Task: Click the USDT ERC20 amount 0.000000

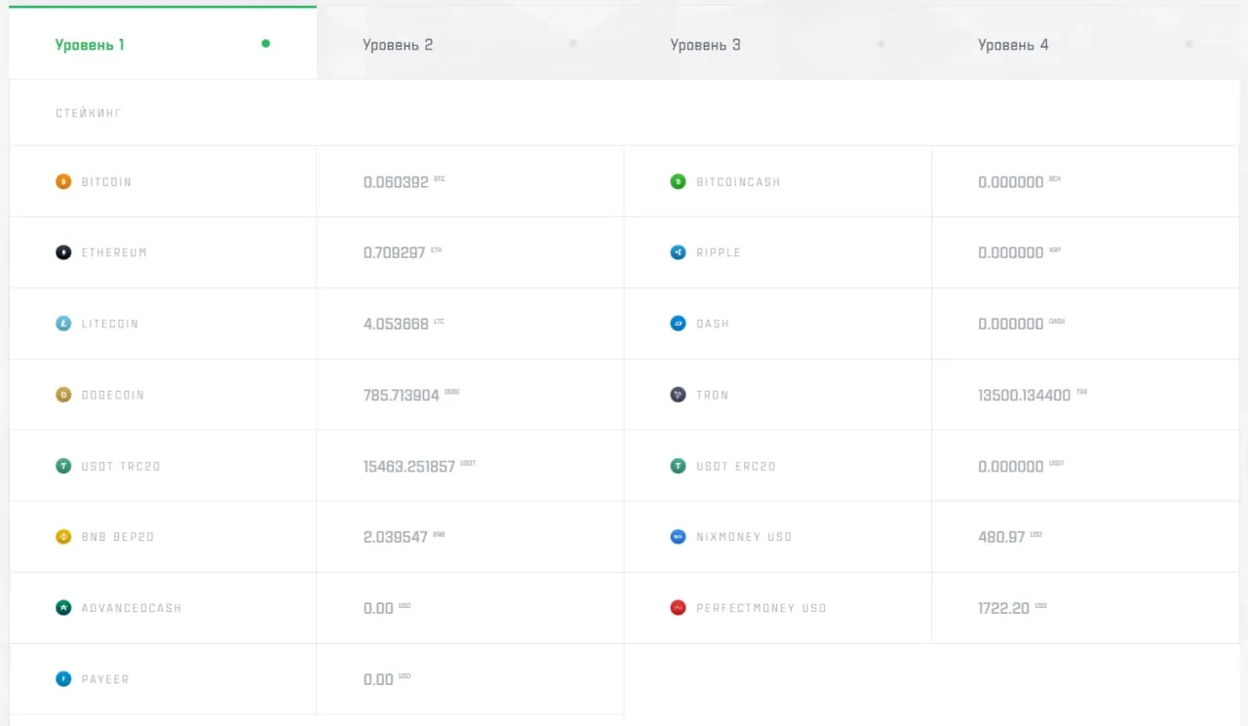Action: click(1011, 466)
